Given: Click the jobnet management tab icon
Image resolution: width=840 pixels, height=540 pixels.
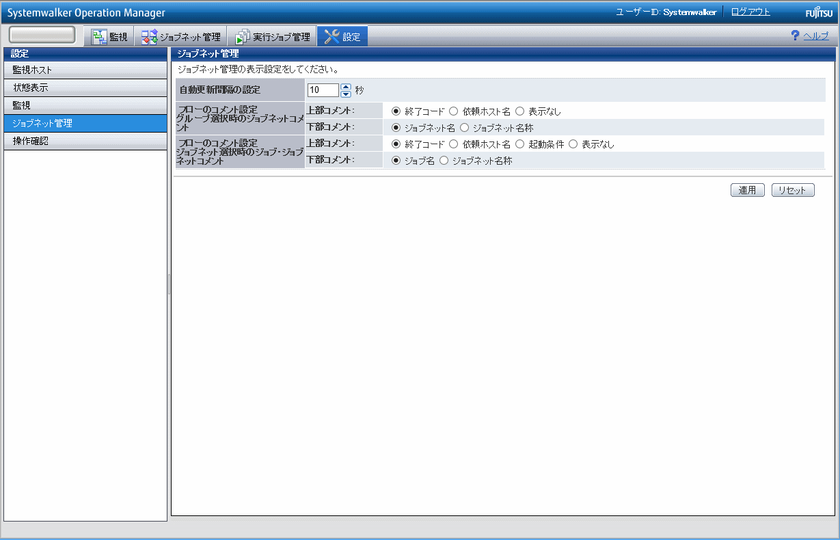Looking at the screenshot, I should pos(149,37).
